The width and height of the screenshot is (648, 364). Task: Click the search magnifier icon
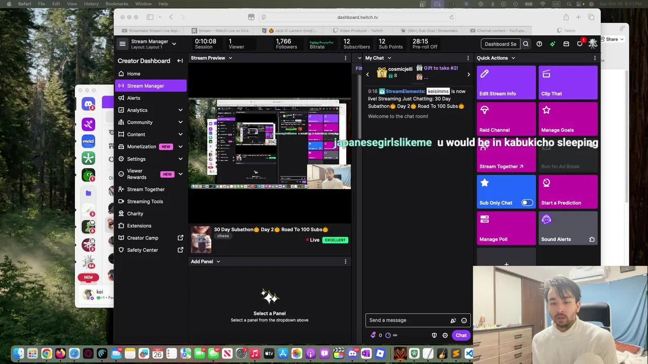pyautogui.click(x=525, y=44)
